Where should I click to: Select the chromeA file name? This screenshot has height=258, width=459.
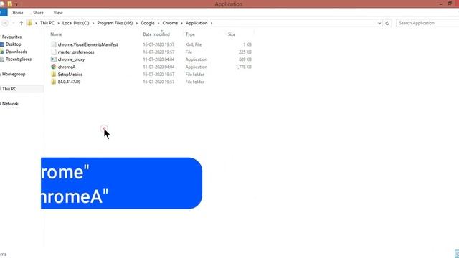point(67,67)
